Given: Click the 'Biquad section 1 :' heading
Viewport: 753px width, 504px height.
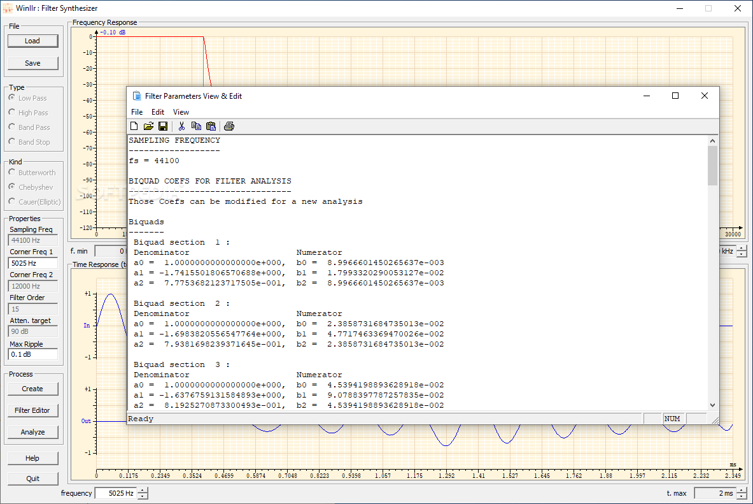Looking at the screenshot, I should coord(181,242).
